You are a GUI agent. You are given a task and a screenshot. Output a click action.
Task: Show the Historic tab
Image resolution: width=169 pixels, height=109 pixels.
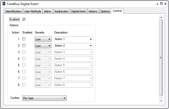[93, 11]
